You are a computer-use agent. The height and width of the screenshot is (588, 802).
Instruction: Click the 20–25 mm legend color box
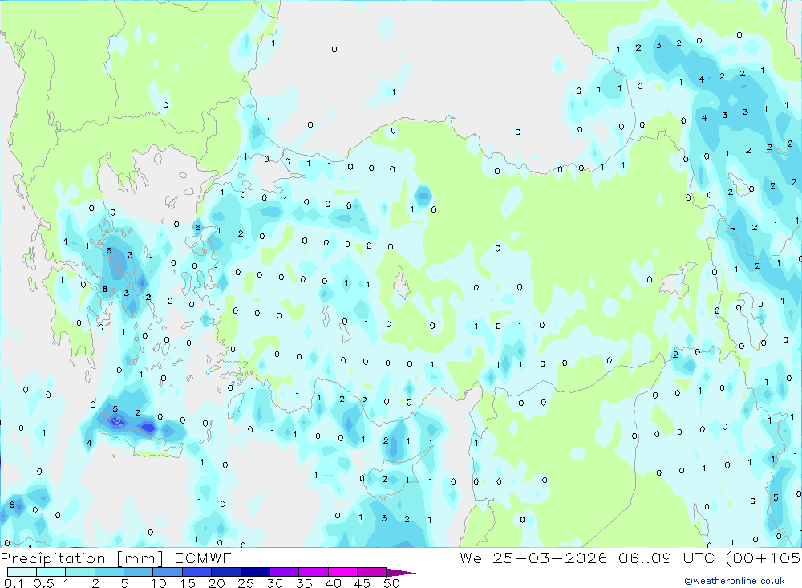coord(226,572)
